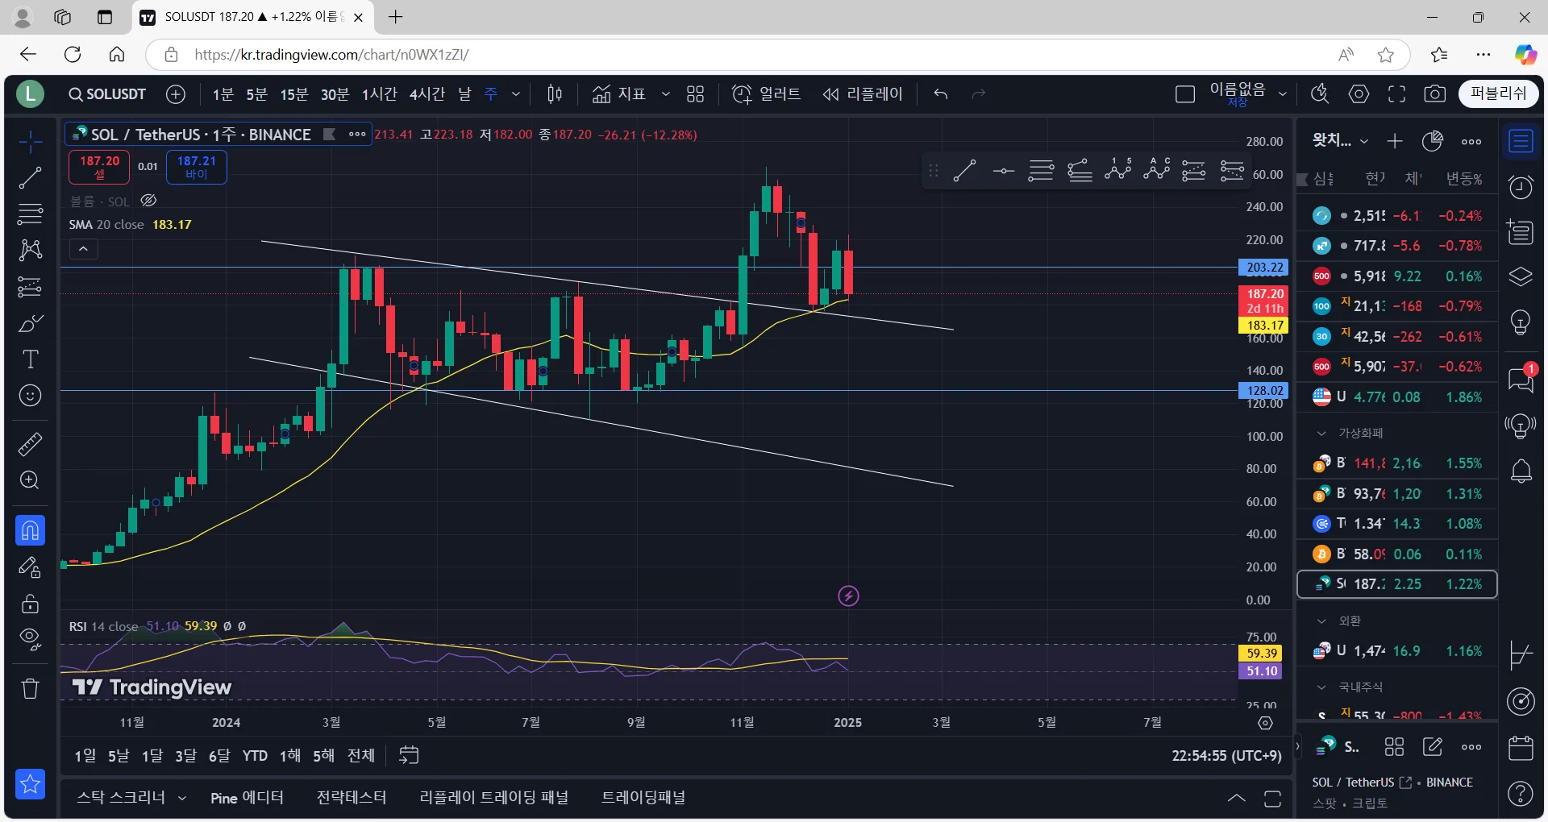Select the 날 daily timeframe

(464, 94)
